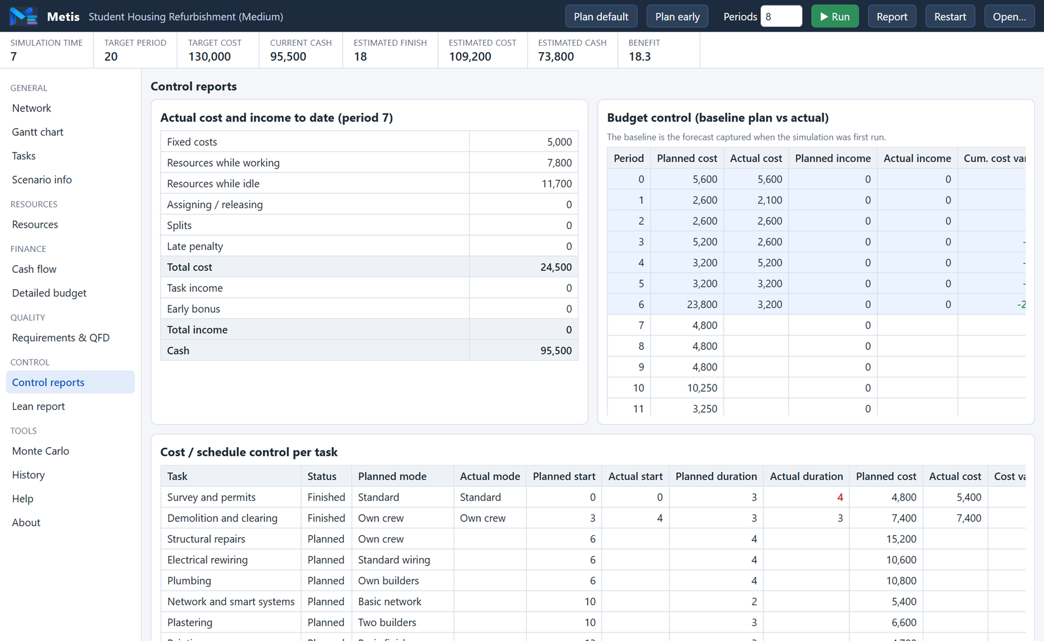
Task: Click the Structural repairs task name
Action: 206,539
